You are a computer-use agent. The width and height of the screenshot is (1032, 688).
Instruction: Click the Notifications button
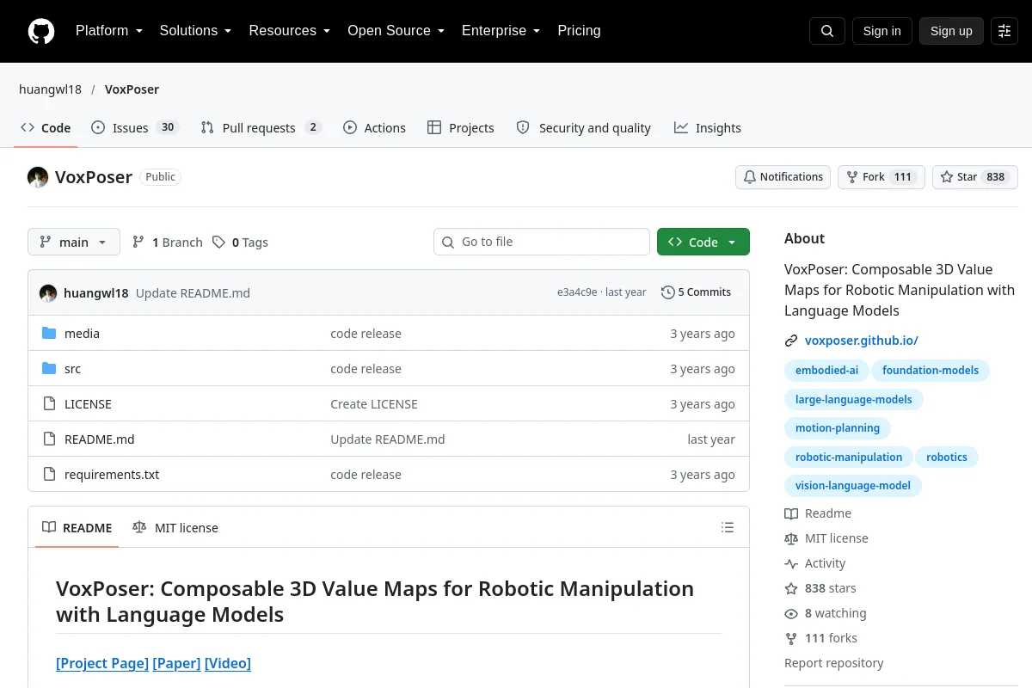pos(783,177)
